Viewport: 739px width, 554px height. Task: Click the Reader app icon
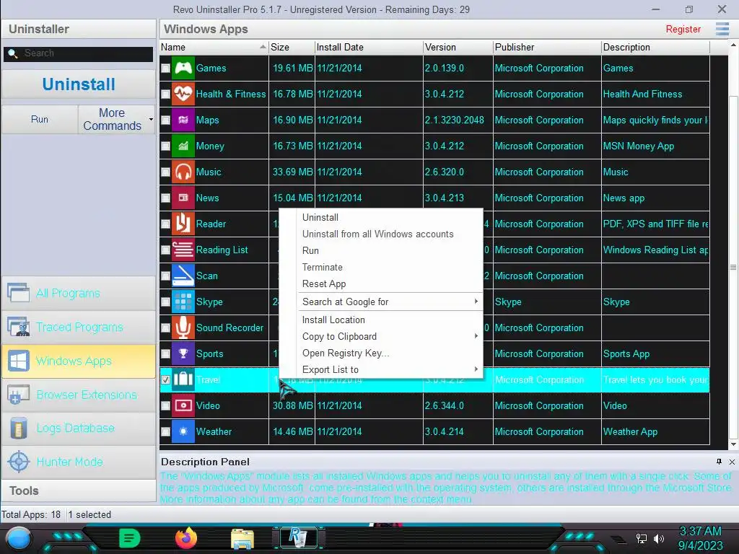(183, 224)
